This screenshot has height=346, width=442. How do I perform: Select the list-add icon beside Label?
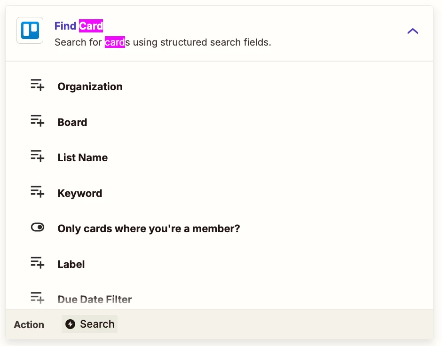point(38,263)
